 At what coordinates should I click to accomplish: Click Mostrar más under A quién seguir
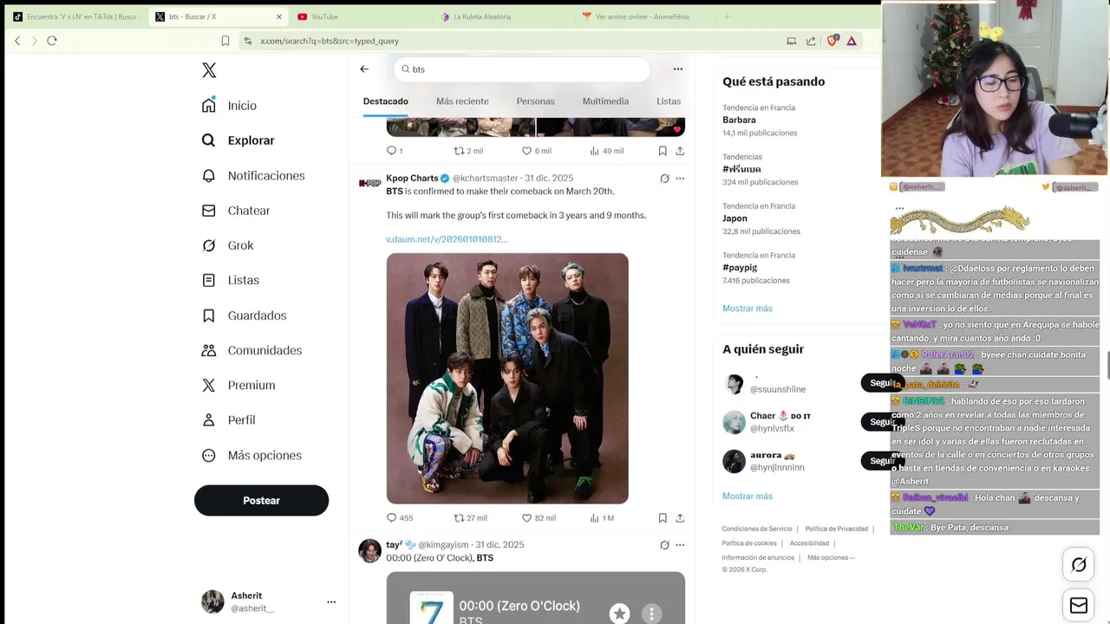[748, 497]
